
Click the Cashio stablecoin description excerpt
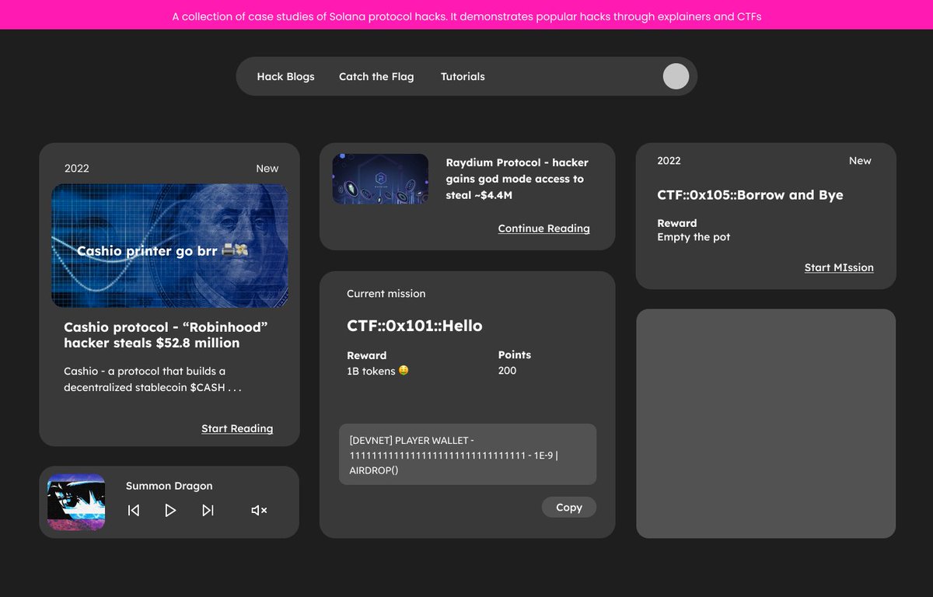tap(152, 379)
